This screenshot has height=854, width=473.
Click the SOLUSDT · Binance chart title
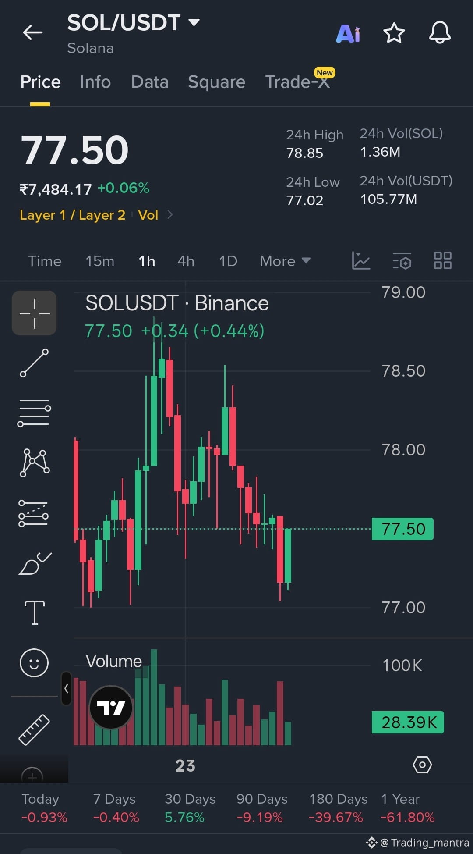click(x=177, y=303)
